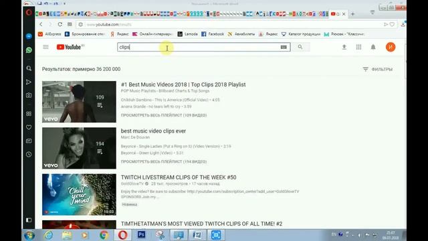Open the account avatar menu
The width and height of the screenshot is (428, 241).
click(x=391, y=47)
